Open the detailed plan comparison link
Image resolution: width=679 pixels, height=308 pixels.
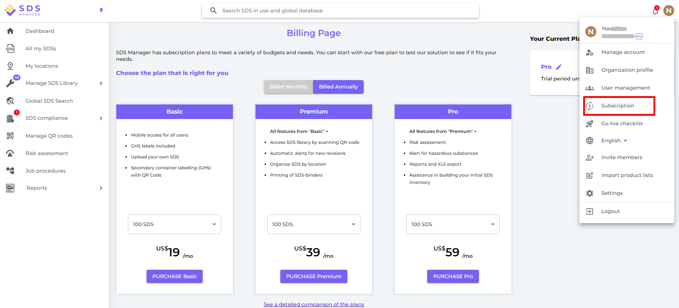point(313,304)
